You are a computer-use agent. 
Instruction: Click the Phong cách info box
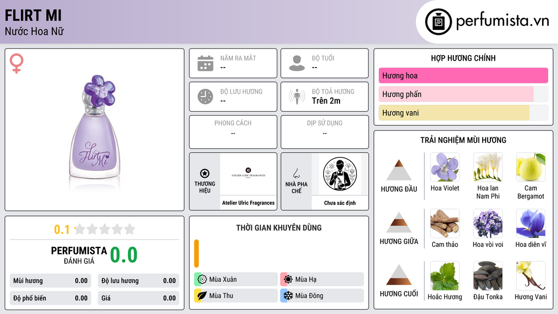click(233, 132)
